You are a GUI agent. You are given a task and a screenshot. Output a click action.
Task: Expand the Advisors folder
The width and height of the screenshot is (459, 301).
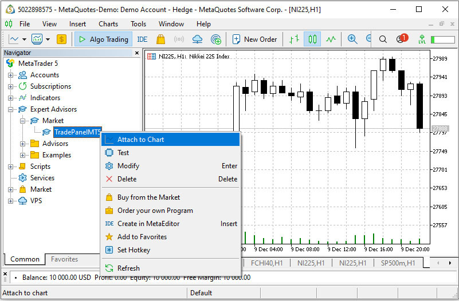[22, 144]
